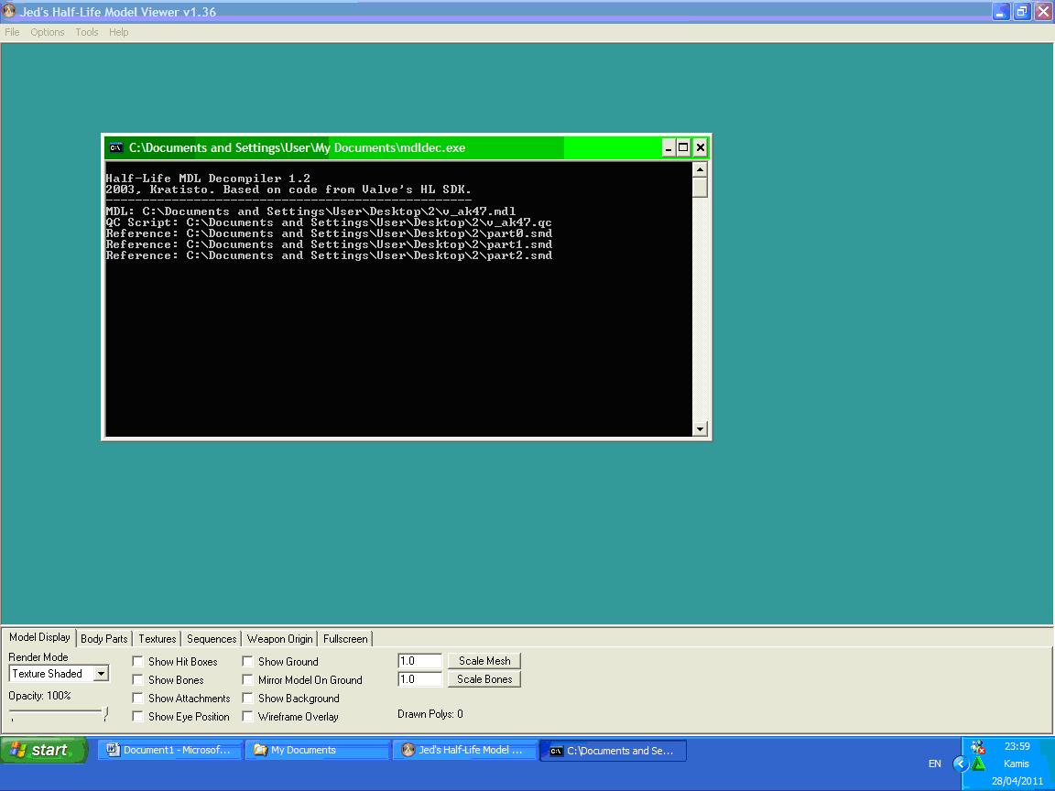1055x791 pixels.
Task: Click console line 'QC Script' v_ak47.qc
Action: click(x=329, y=222)
